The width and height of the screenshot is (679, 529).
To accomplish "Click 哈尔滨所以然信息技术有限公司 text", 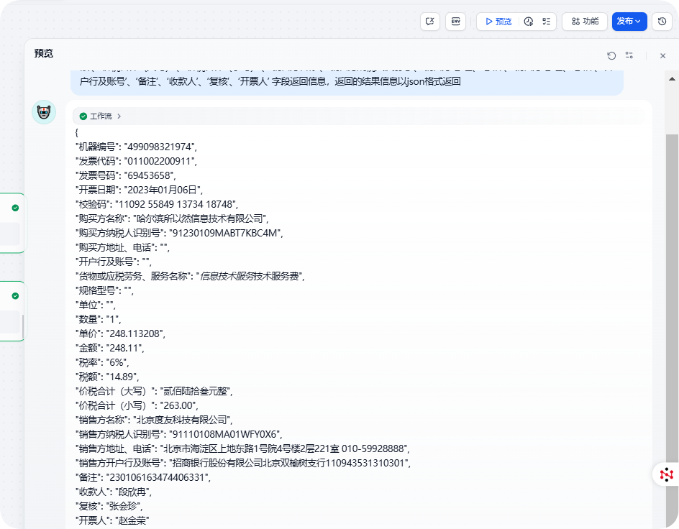I will click(x=200, y=218).
